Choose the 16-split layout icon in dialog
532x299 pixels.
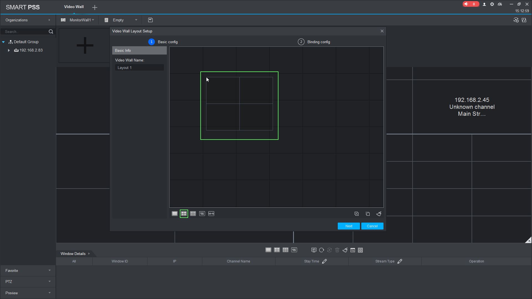point(202,214)
